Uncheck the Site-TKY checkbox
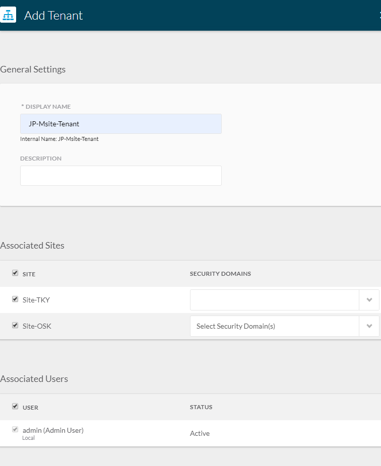Viewport: 381px width, 466px height. pos(15,299)
